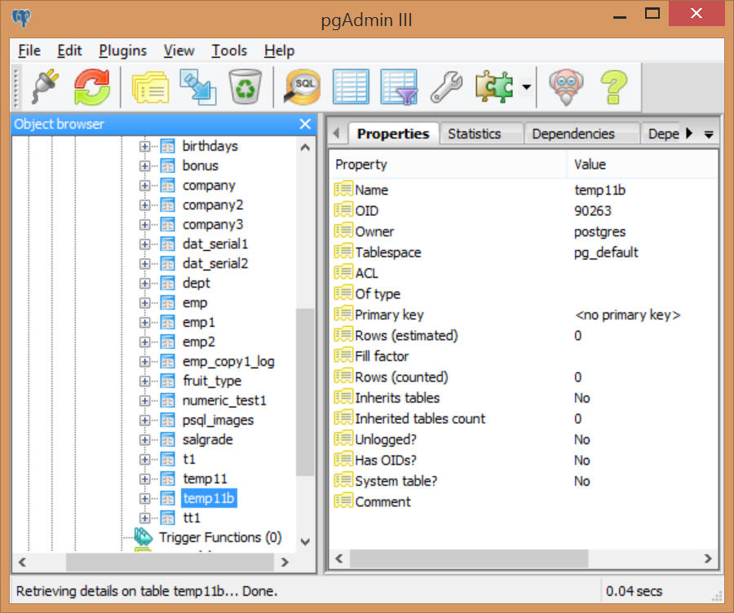The image size is (734, 613).
Task: Click the salgrade table icon
Action: [167, 440]
